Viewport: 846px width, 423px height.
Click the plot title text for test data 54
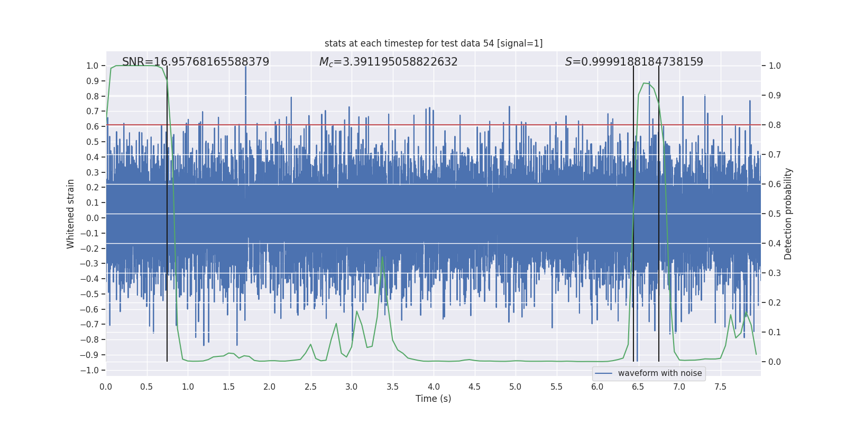(x=434, y=43)
